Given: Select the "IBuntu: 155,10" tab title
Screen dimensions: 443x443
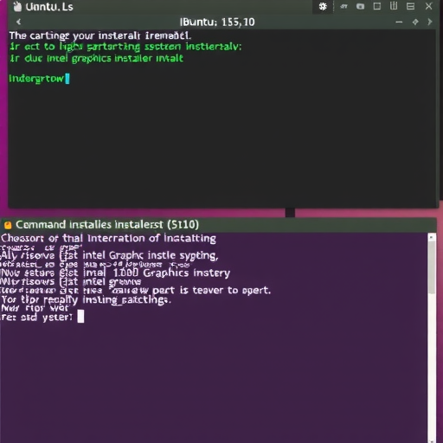Looking at the screenshot, I should tap(217, 22).
